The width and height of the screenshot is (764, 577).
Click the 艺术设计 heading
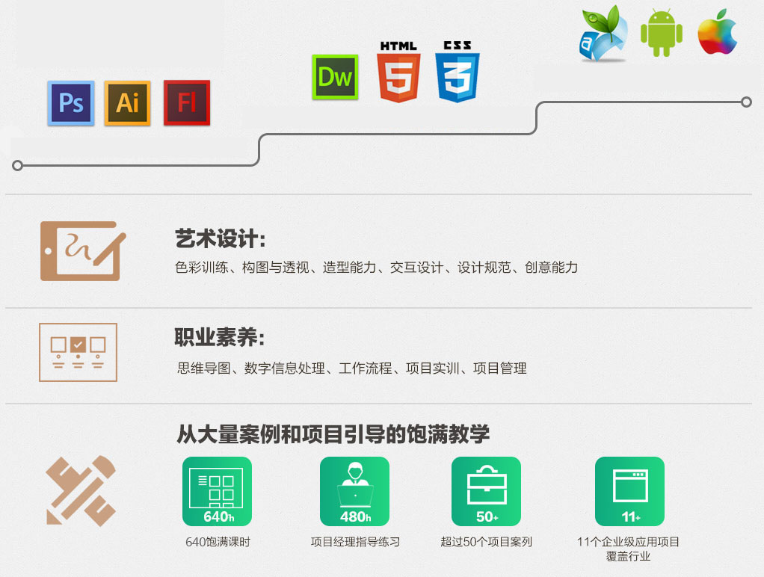(221, 240)
